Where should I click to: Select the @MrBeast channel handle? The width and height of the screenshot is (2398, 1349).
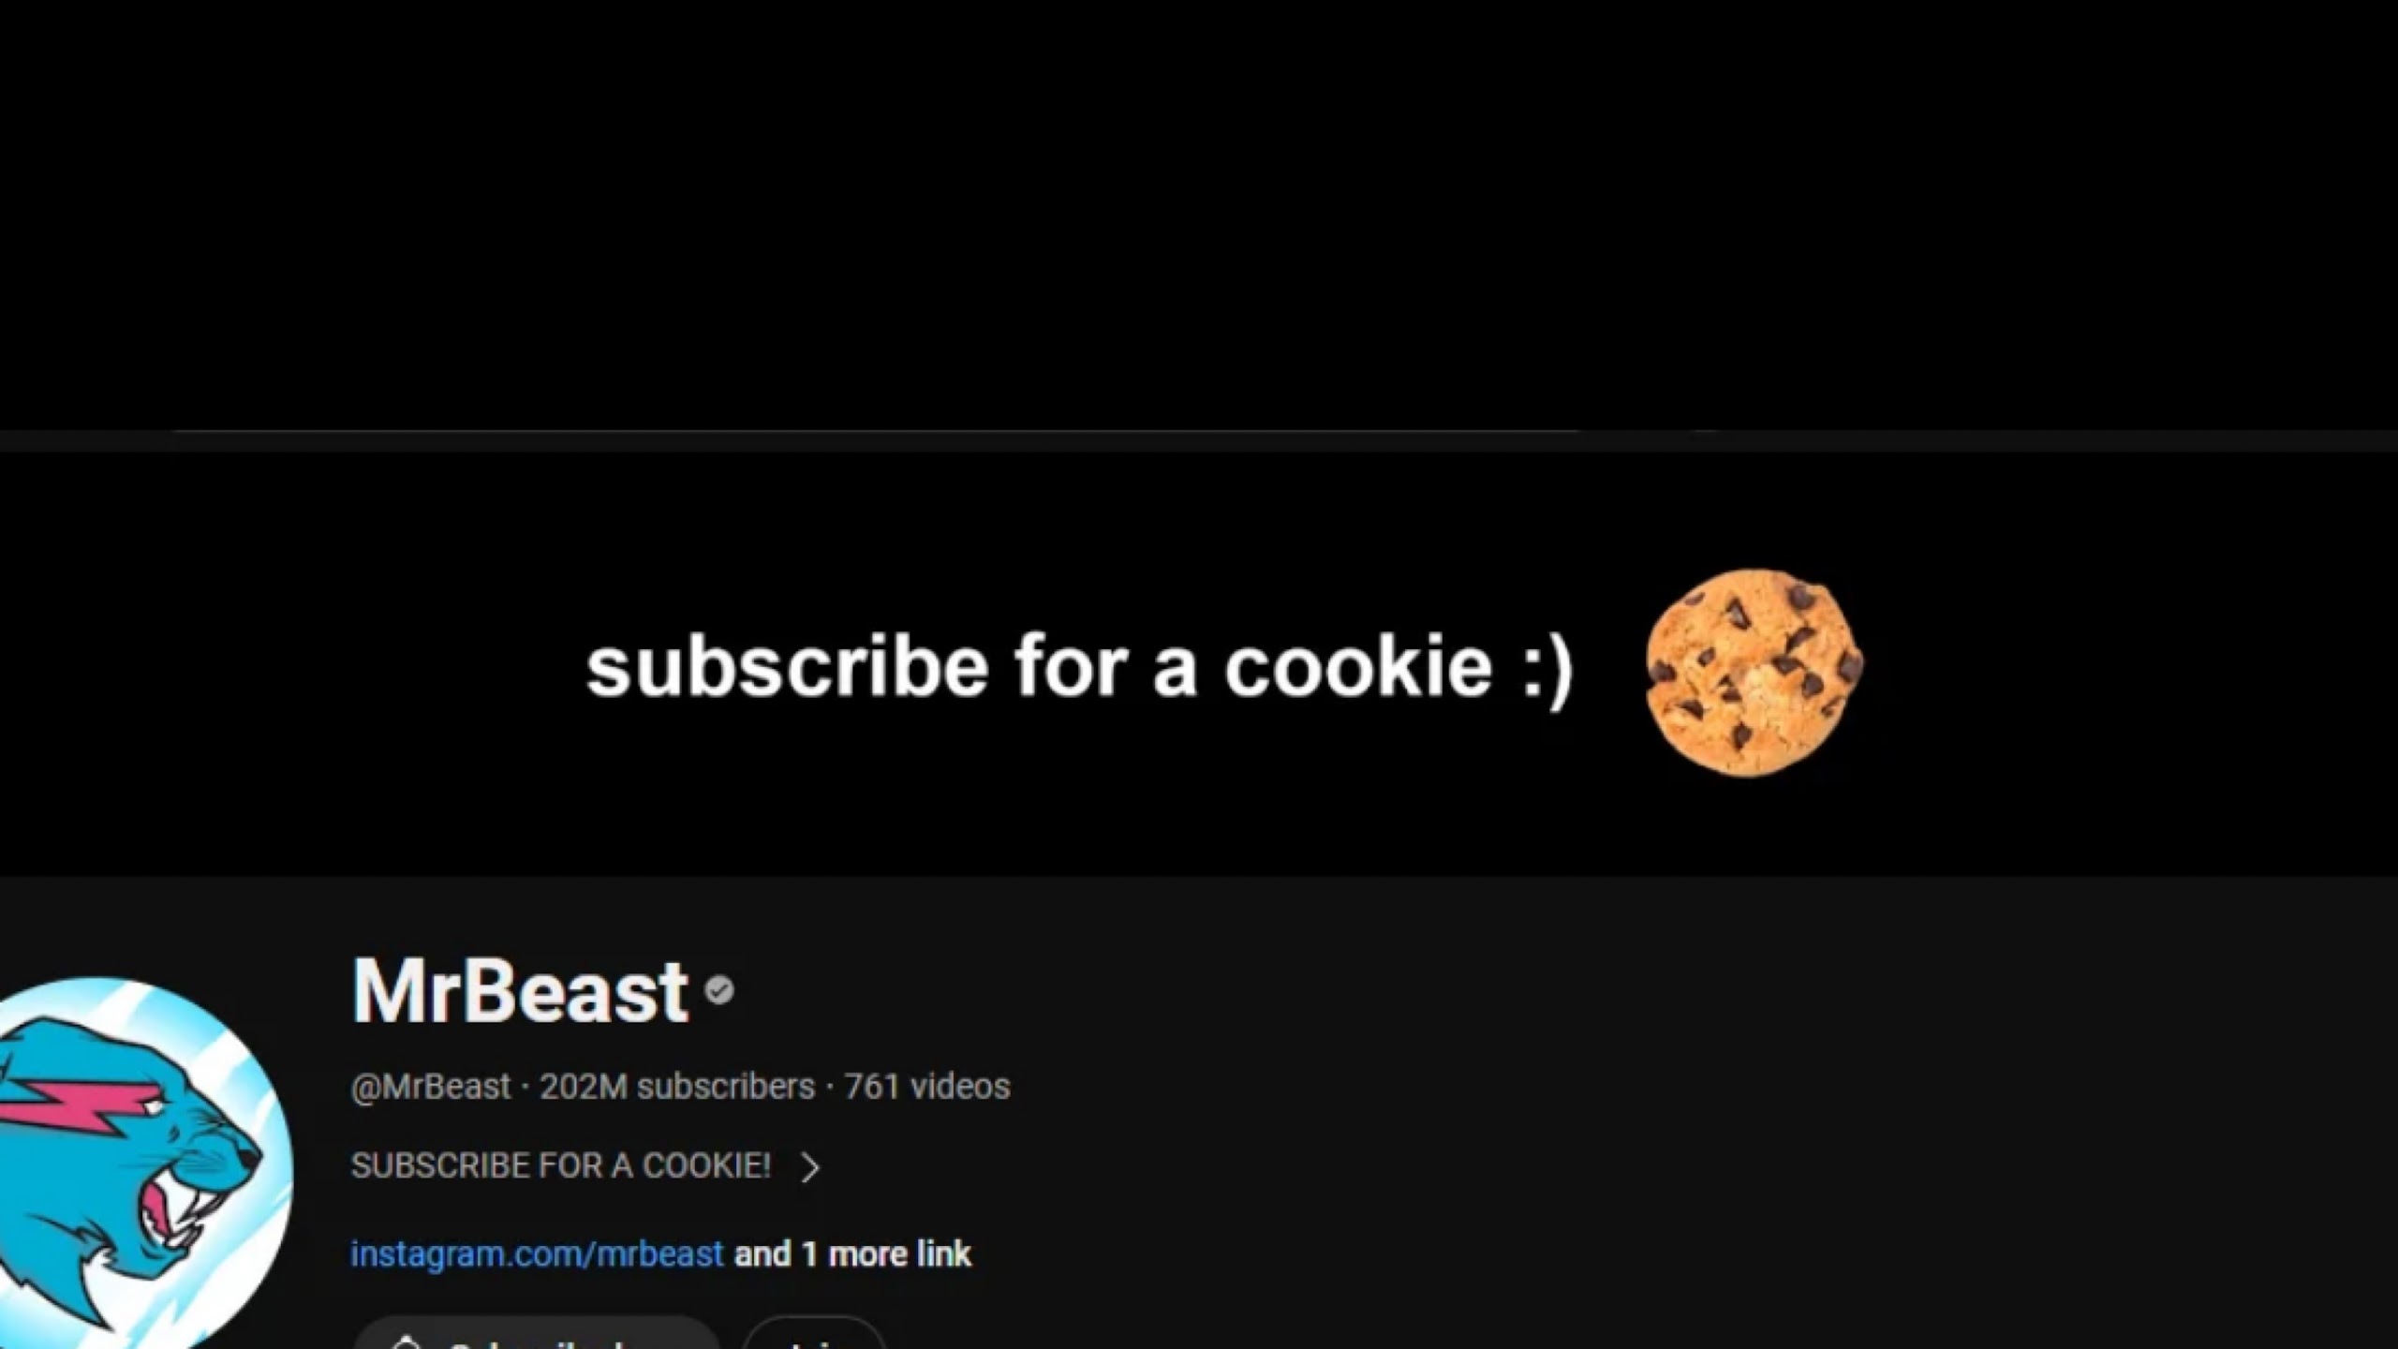tap(431, 1086)
